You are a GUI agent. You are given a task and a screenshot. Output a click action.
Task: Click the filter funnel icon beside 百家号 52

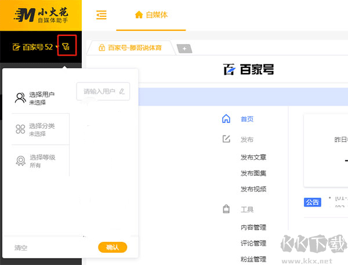click(x=66, y=46)
